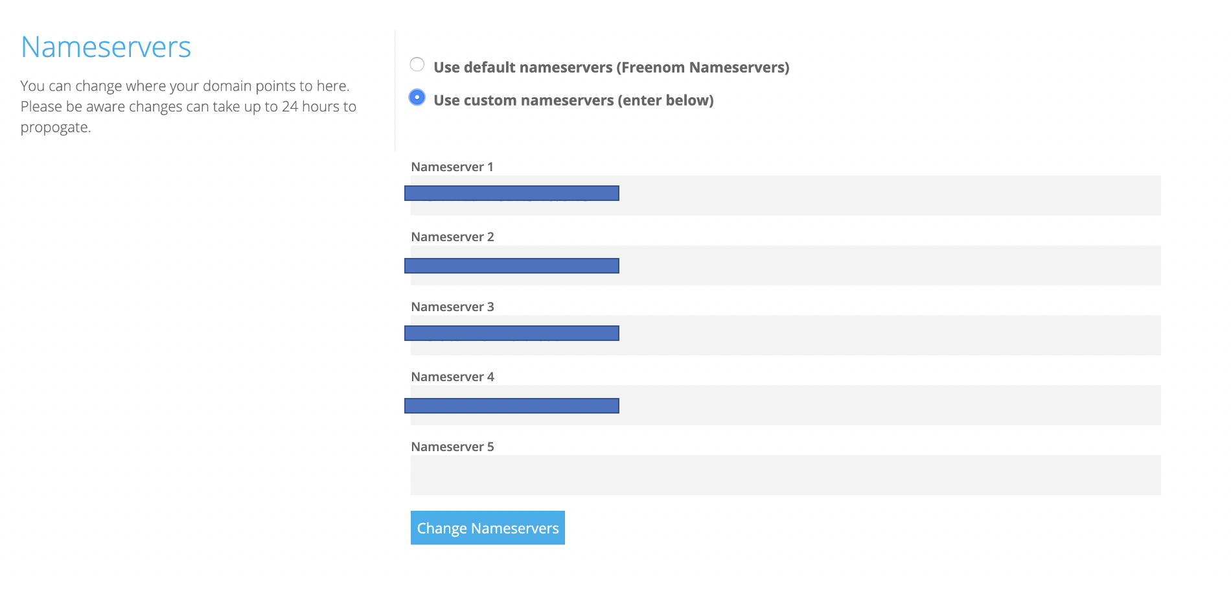Select the custom nameservers radio button
This screenshot has height=608, width=1231.
417,97
